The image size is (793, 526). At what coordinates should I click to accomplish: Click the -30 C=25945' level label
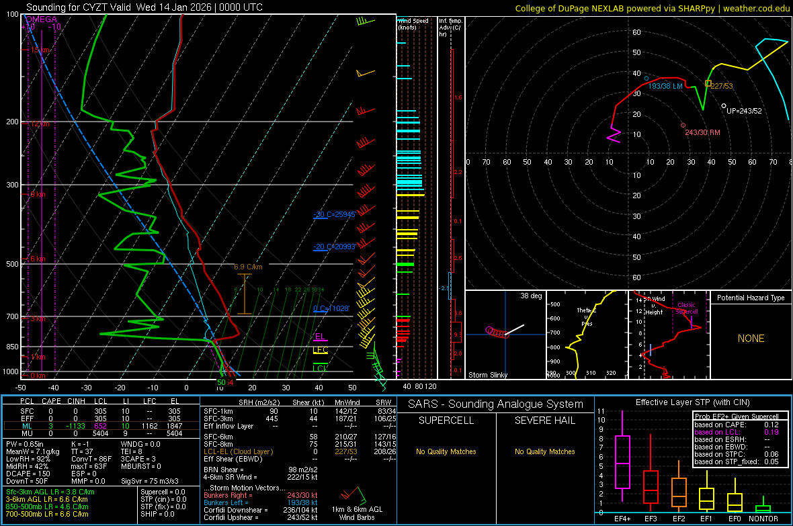[x=335, y=214]
